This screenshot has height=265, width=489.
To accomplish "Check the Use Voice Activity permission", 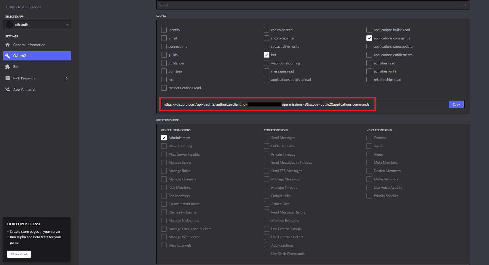I will coord(369,188).
